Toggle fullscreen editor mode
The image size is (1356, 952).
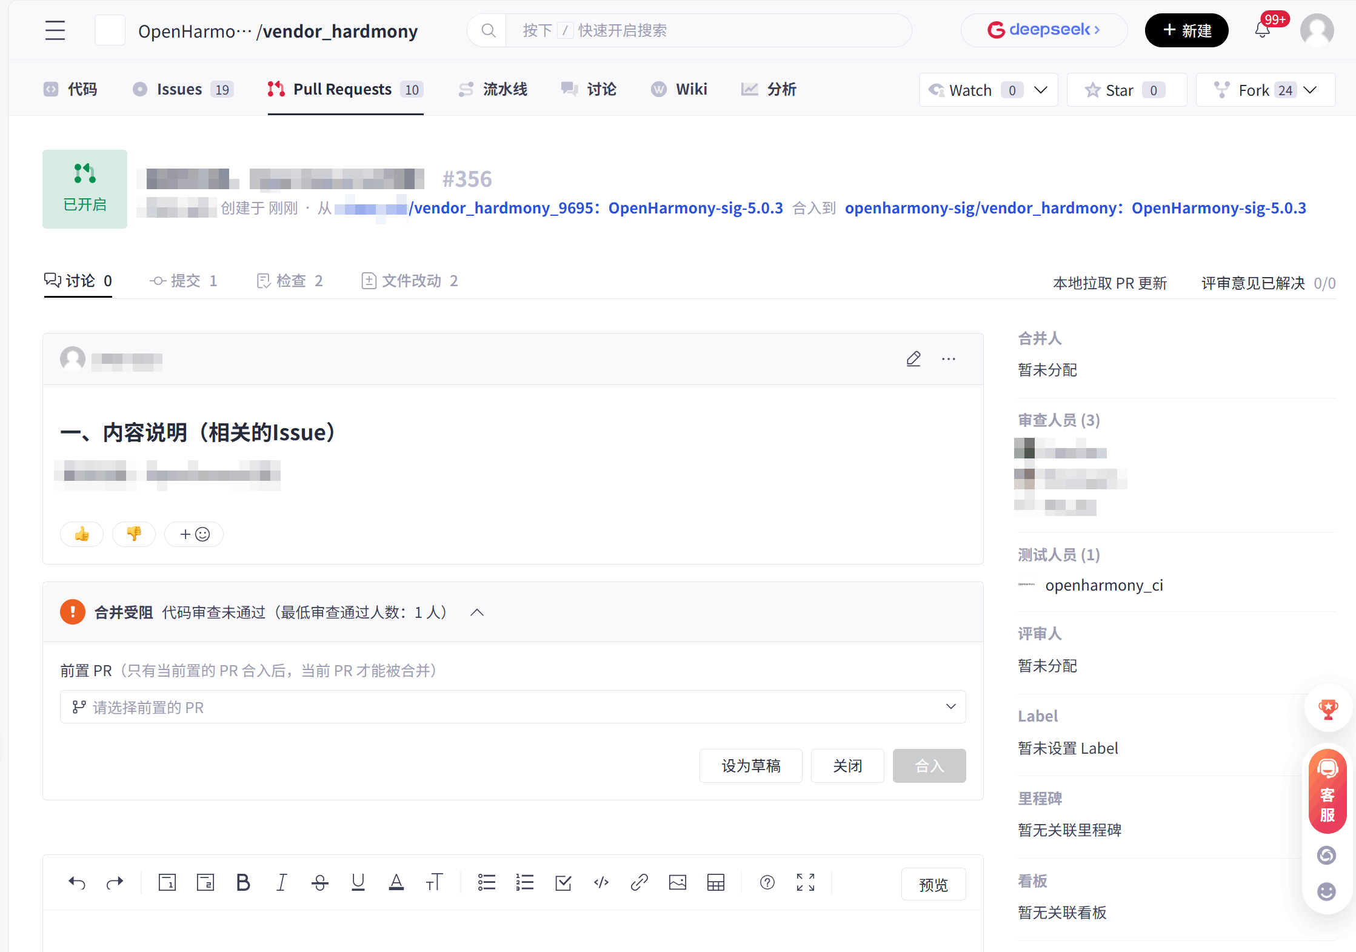point(806,883)
